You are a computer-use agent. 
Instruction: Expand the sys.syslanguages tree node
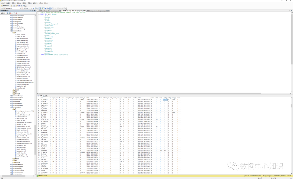click(x=10, y=98)
